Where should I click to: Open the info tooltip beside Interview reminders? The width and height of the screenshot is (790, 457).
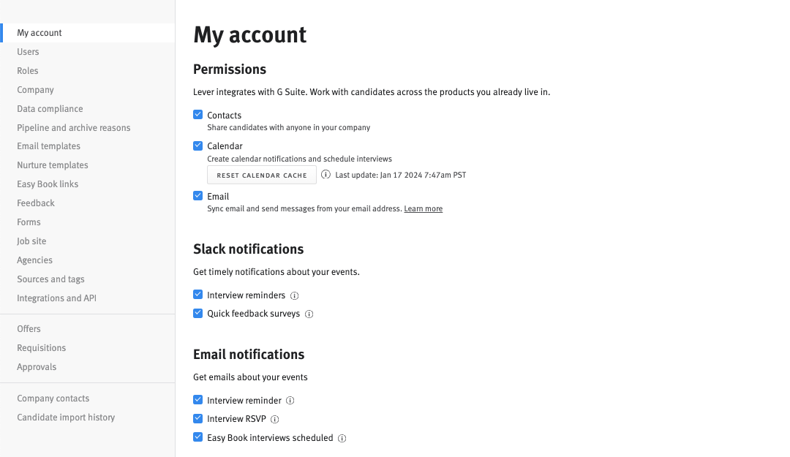click(x=295, y=295)
